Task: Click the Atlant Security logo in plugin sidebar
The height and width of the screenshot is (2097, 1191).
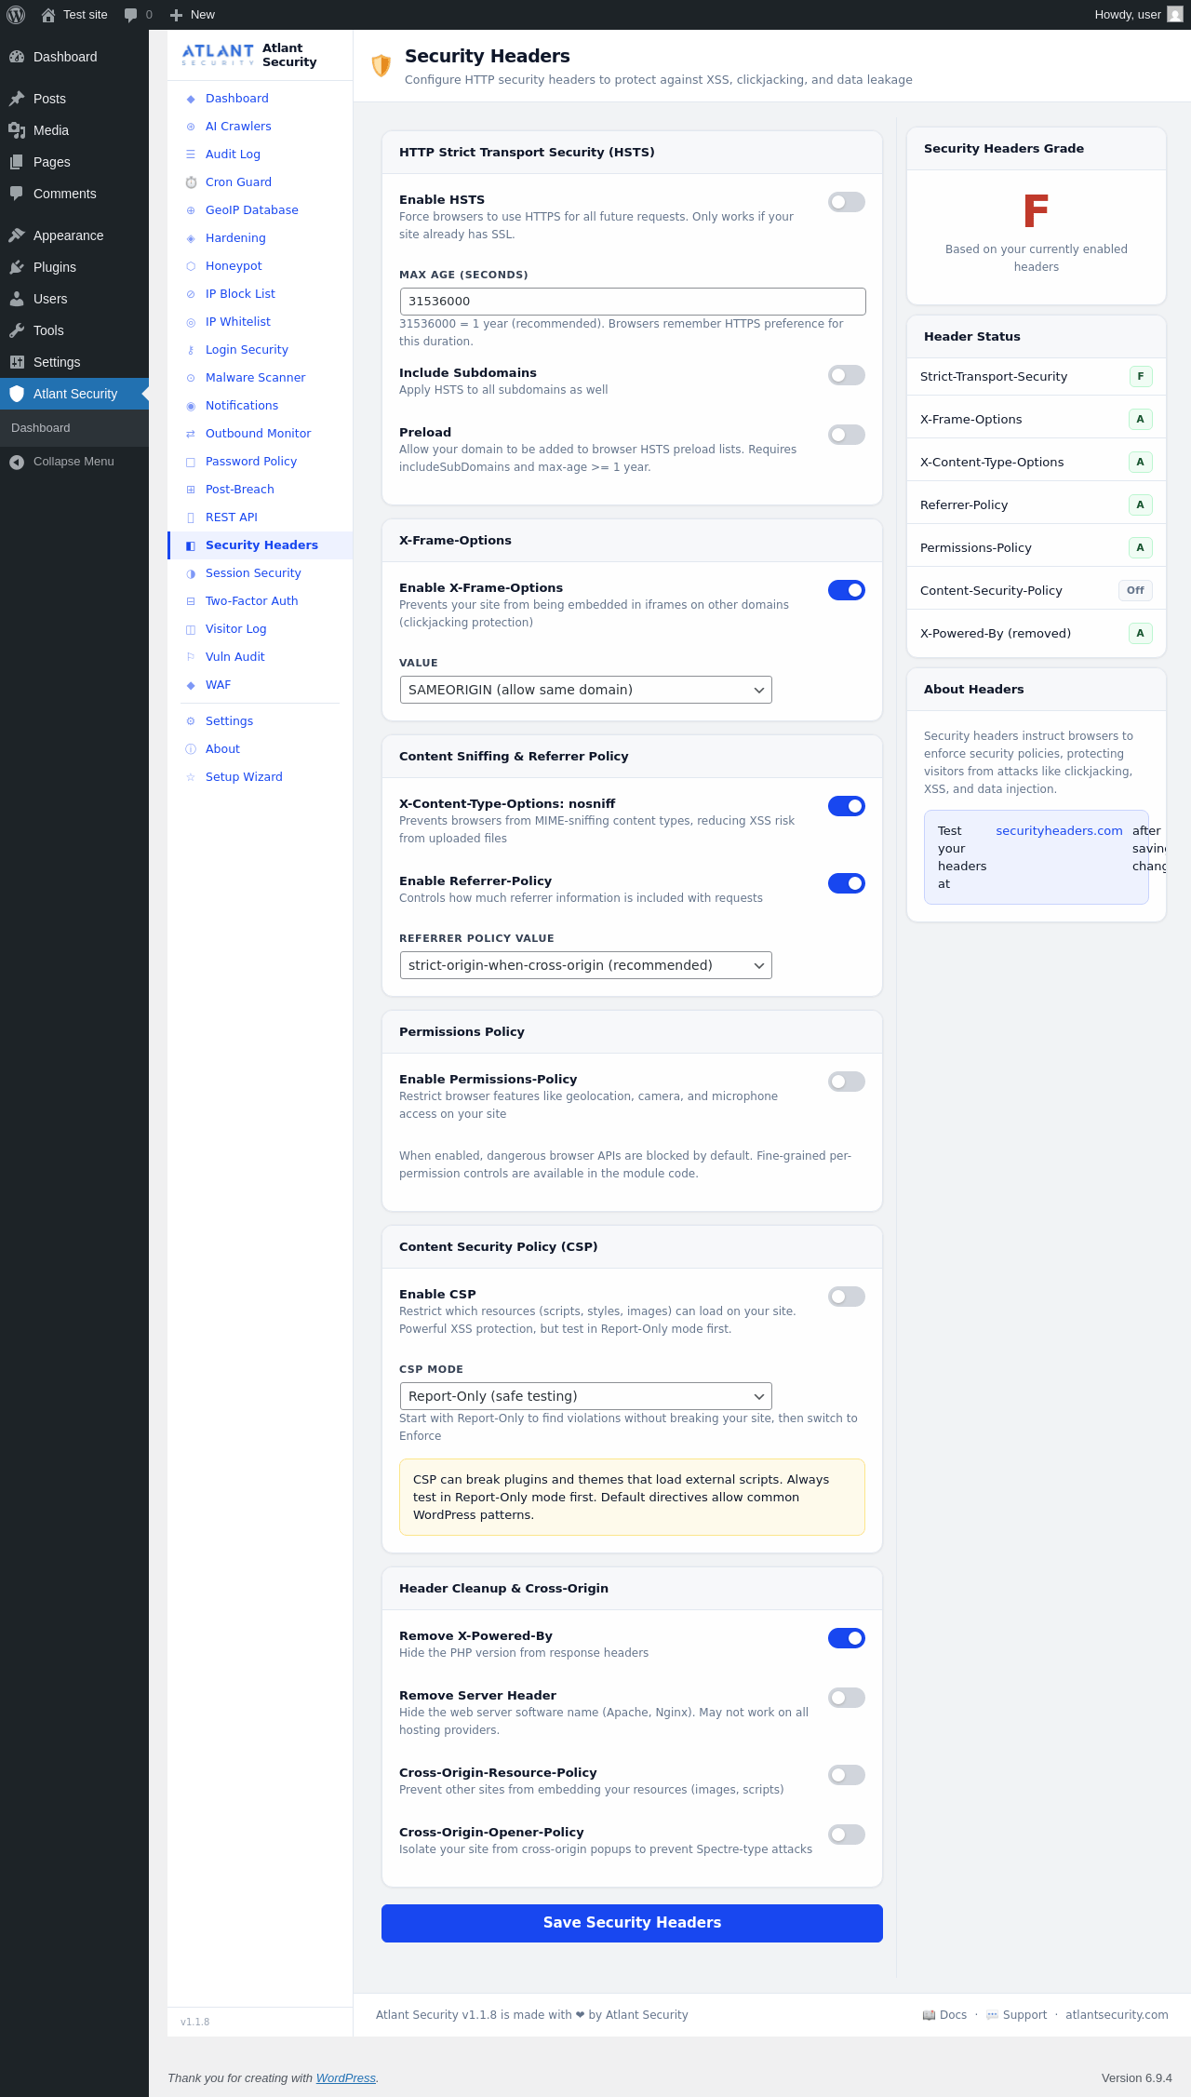Action: click(218, 55)
